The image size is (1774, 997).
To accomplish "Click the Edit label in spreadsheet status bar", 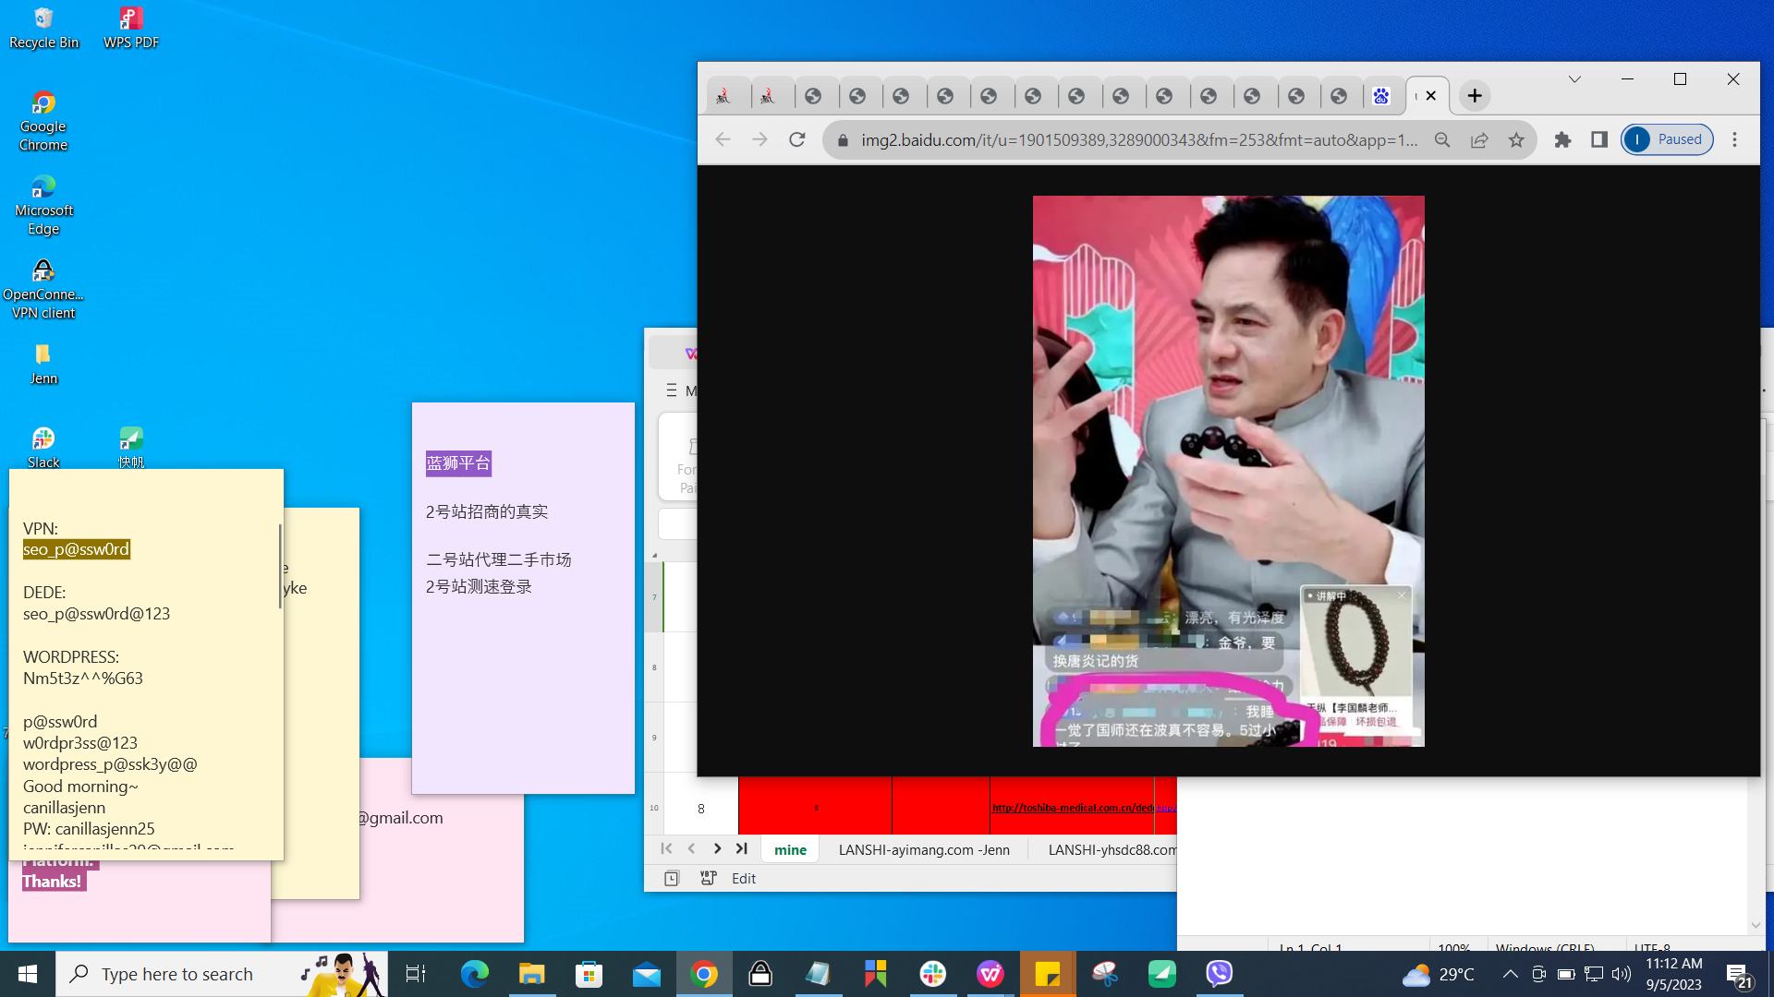I will pyautogui.click(x=744, y=879).
